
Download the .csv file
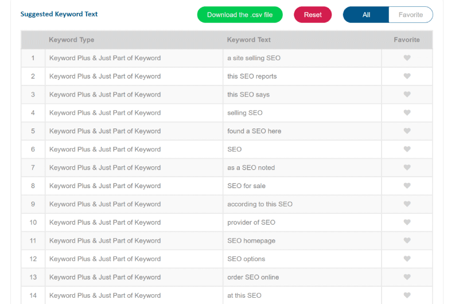pos(240,15)
